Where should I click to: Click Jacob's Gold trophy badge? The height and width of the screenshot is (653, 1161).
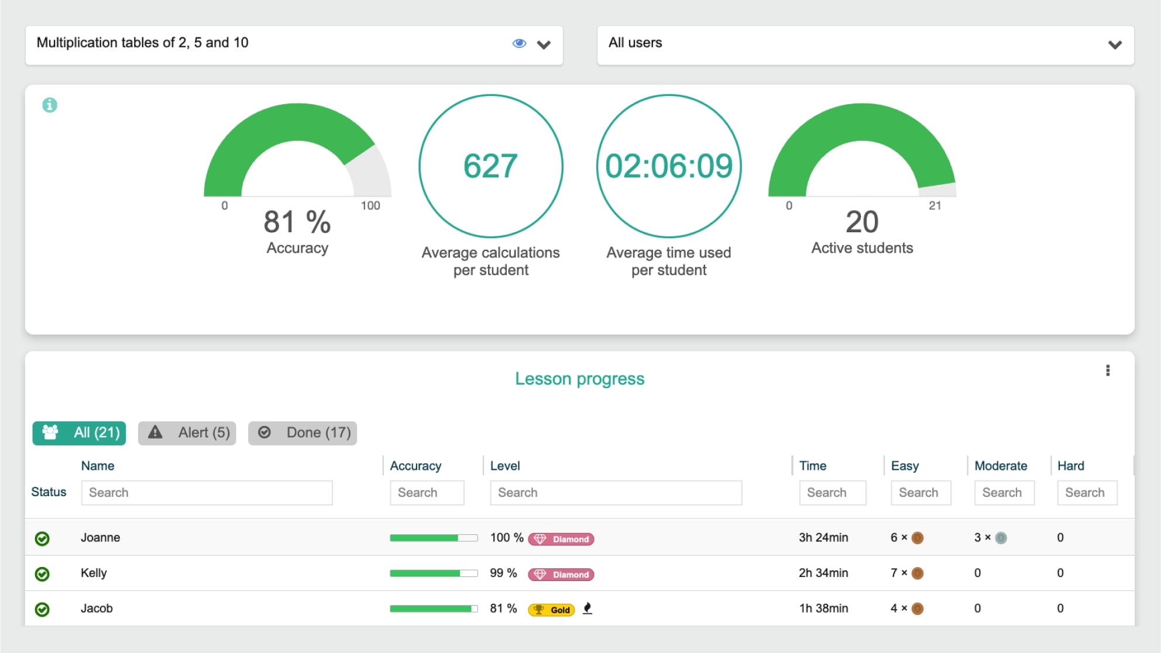tap(551, 610)
